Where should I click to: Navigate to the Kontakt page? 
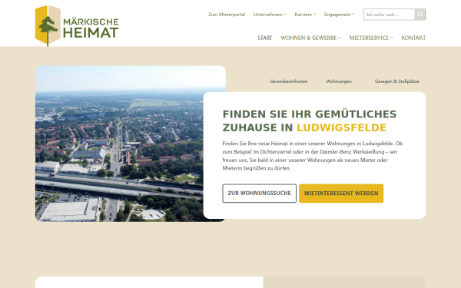pos(413,38)
